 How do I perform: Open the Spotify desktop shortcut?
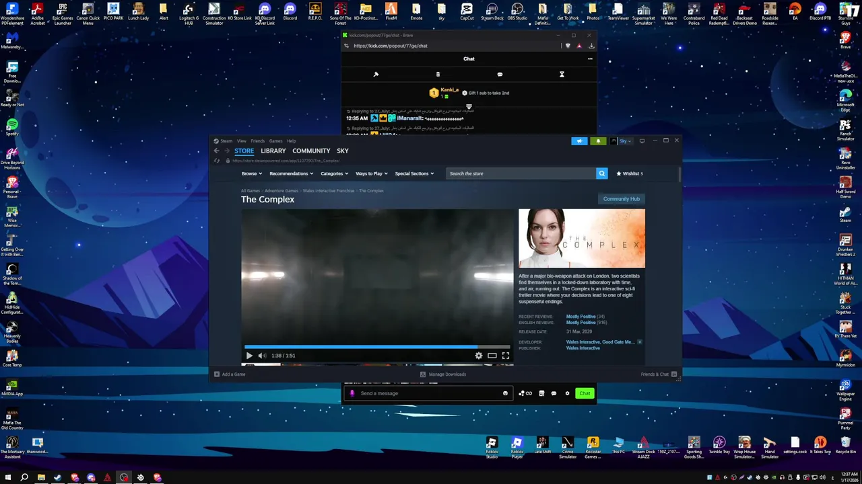tap(12, 127)
